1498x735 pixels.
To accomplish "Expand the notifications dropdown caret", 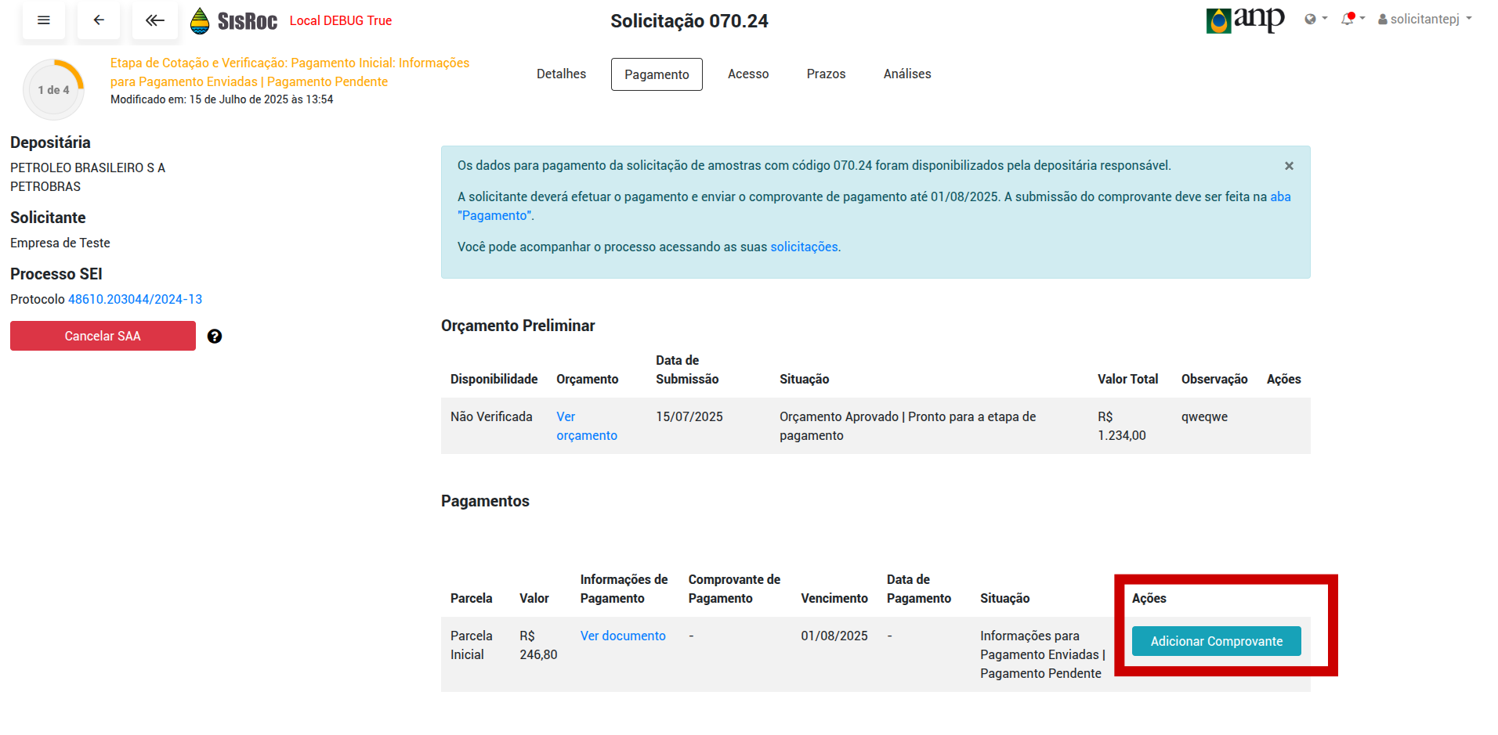I will coord(1361,19).
